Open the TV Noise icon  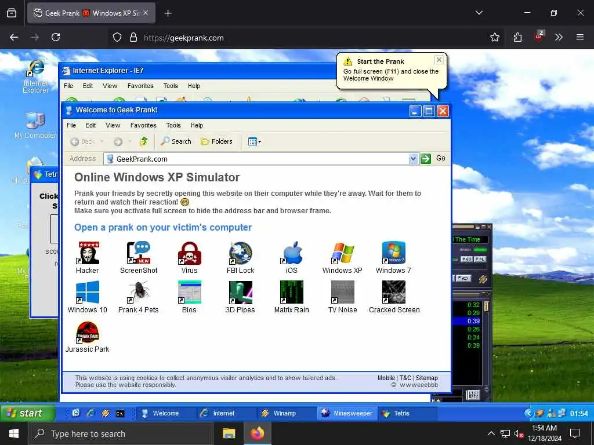(x=342, y=297)
